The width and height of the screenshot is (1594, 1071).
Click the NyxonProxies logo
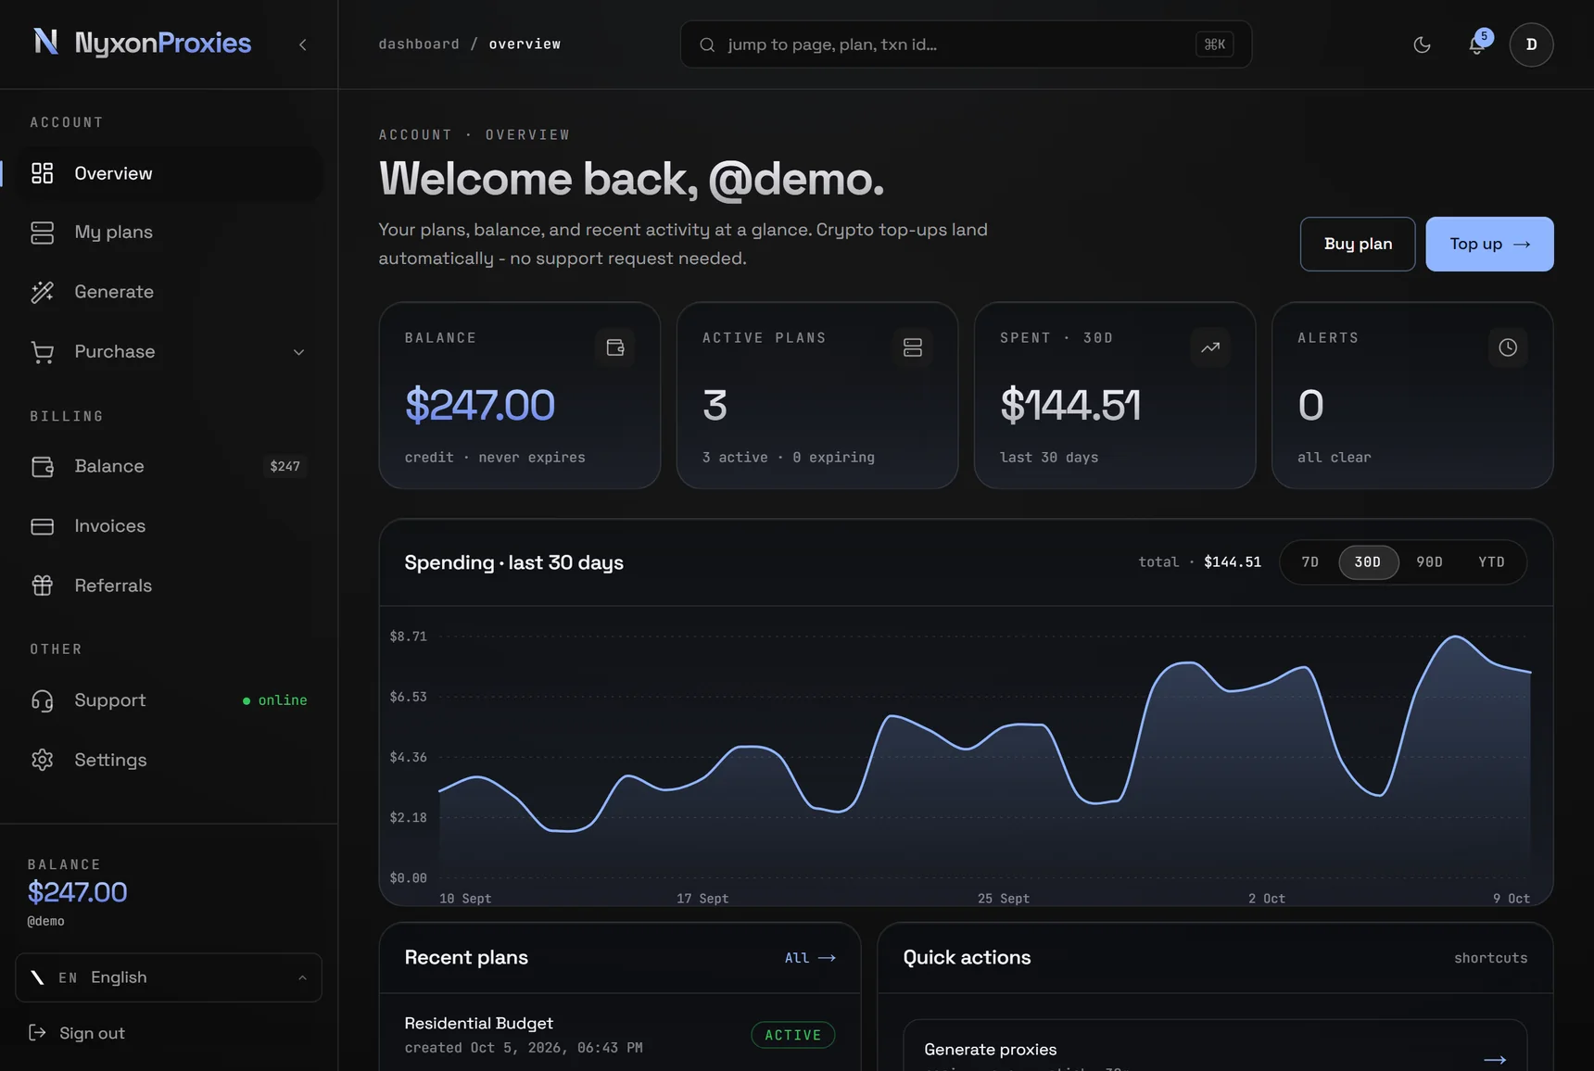tap(143, 43)
